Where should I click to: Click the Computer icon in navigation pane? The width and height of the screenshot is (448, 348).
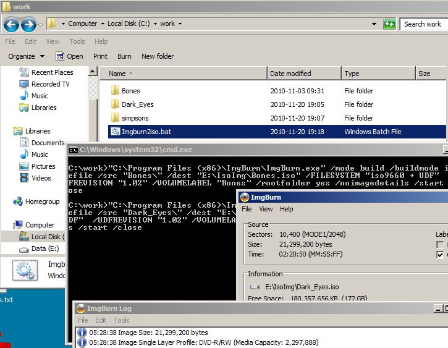(x=18, y=225)
